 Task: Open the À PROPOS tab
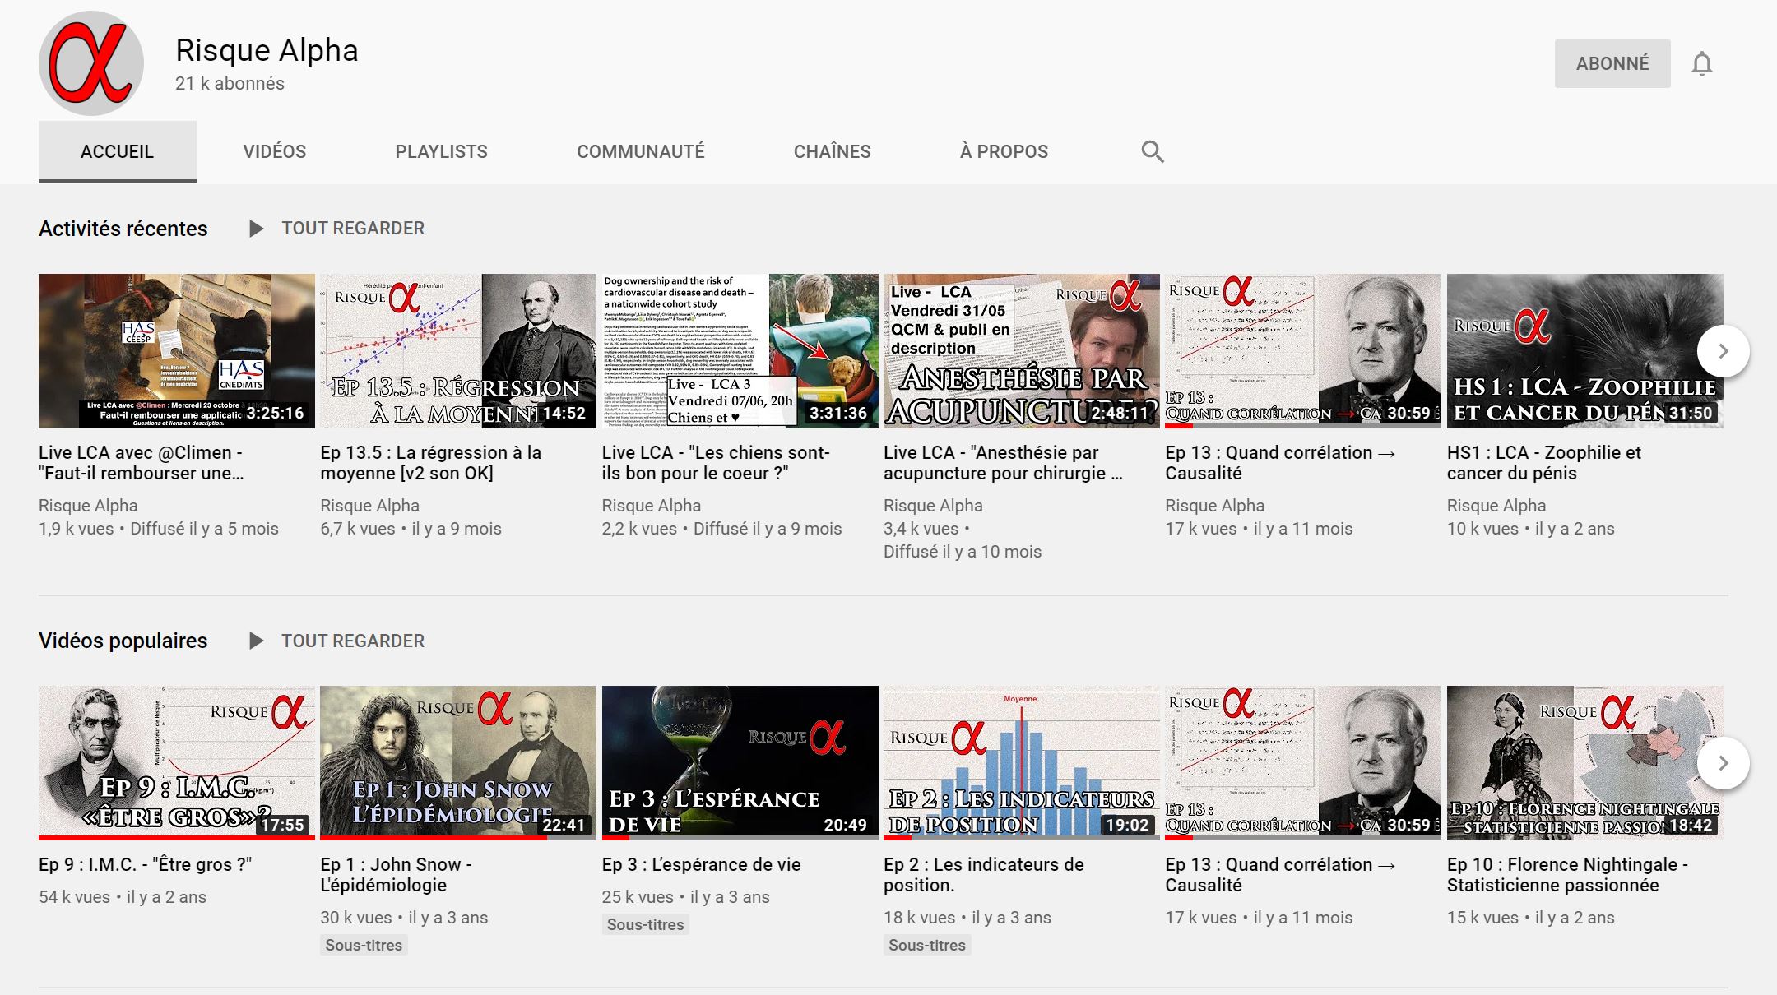pyautogui.click(x=1004, y=151)
